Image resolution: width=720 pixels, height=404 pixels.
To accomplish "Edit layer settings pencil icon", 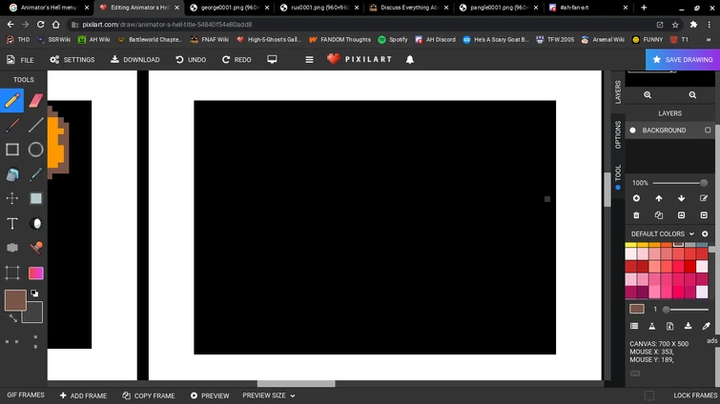I will pos(704,198).
